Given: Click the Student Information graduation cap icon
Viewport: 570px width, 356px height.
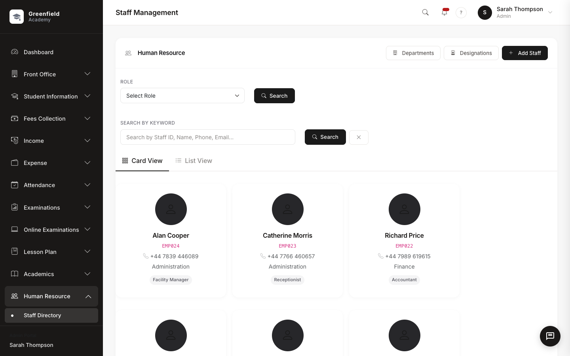Looking at the screenshot, I should (x=15, y=96).
